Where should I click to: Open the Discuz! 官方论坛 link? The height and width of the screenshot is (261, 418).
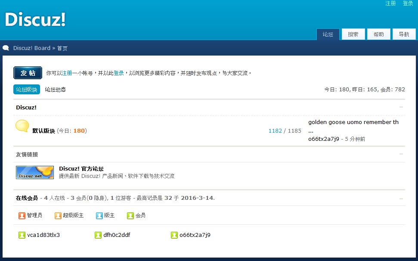coord(81,168)
